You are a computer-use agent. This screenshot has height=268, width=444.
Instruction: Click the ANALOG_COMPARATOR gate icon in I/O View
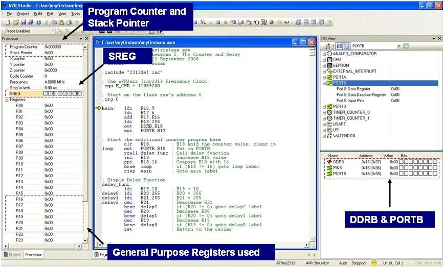coord(329,54)
